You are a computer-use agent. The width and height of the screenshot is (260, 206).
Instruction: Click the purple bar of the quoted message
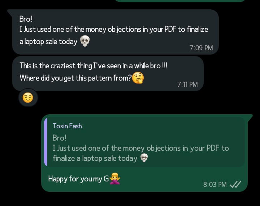(45, 142)
